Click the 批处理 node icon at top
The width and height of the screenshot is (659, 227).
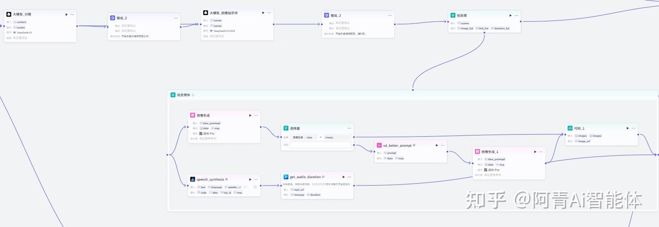tap(453, 15)
